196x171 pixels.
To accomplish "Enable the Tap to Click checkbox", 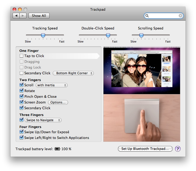I will (x=21, y=56).
